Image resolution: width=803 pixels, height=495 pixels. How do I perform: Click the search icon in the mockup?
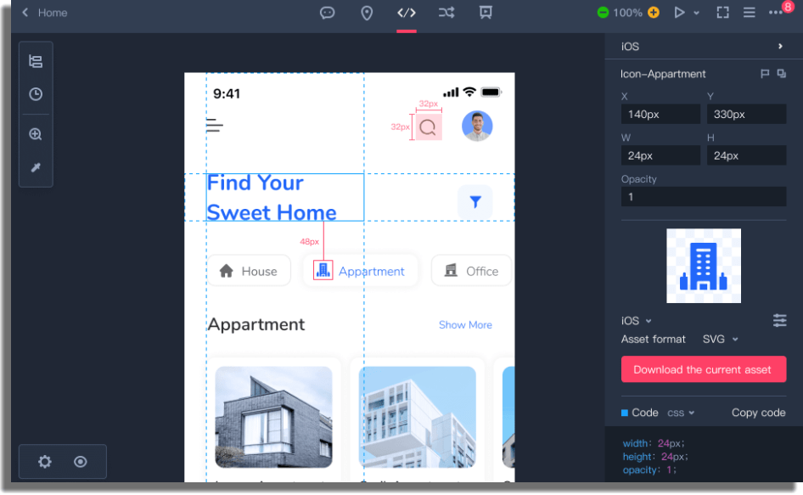(x=428, y=127)
